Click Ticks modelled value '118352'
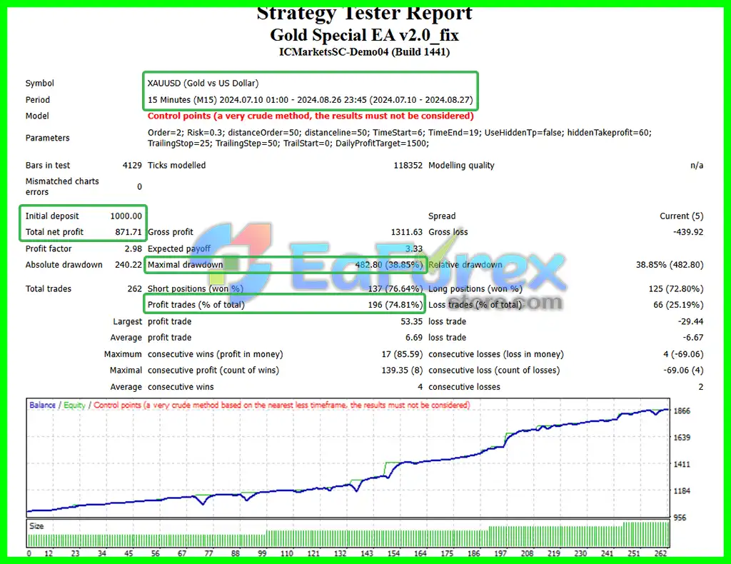 pos(408,166)
